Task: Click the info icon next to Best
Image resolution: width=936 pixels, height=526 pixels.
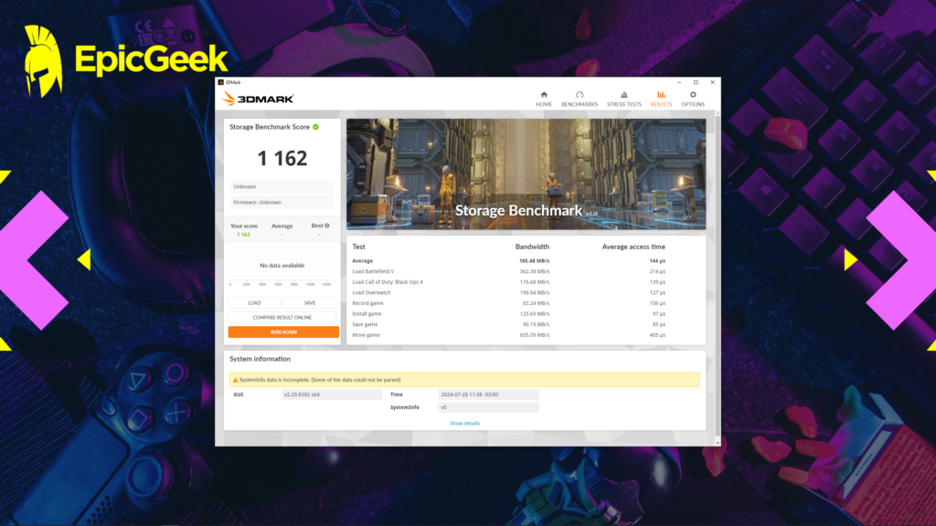Action: (327, 226)
